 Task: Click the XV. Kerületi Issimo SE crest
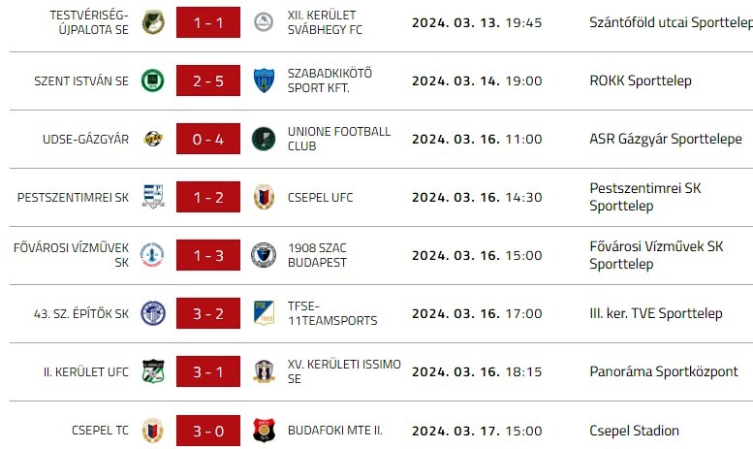[264, 371]
